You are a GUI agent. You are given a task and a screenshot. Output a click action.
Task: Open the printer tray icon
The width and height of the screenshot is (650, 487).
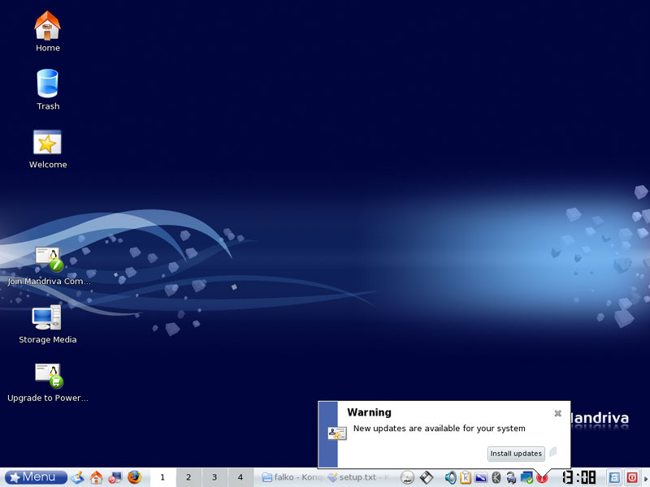coord(511,477)
